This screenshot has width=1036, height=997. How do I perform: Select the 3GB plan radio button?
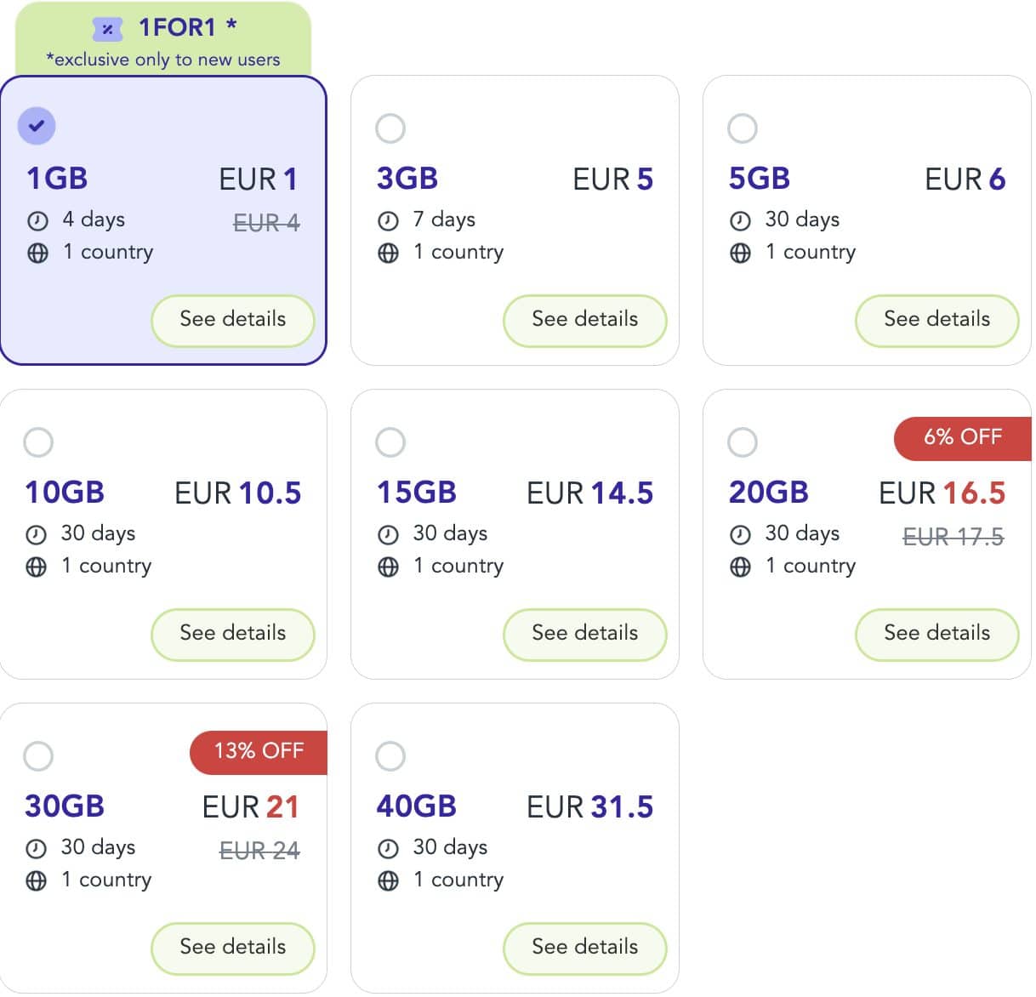[x=390, y=129]
